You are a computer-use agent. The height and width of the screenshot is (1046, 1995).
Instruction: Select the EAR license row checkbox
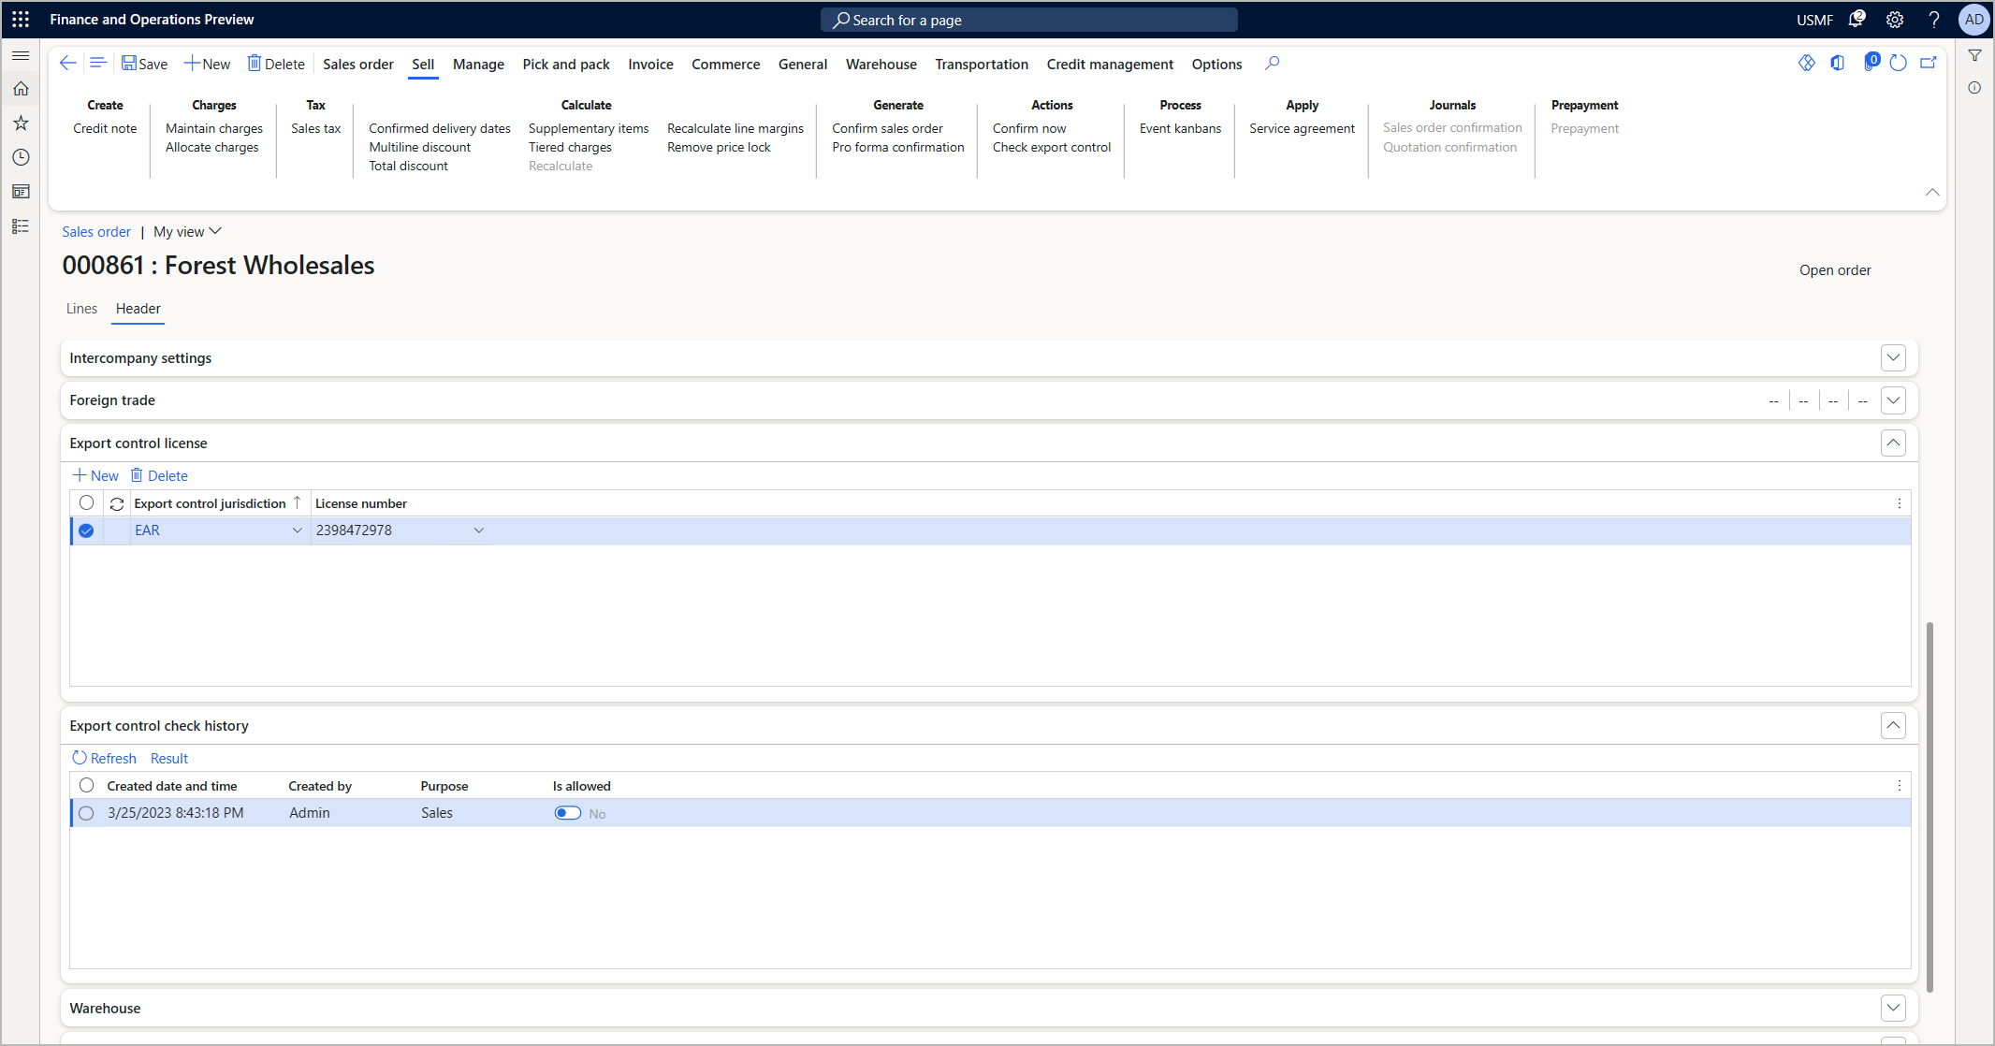click(x=86, y=530)
